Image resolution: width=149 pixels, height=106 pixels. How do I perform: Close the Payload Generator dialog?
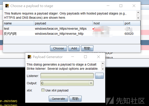pos(98,57)
